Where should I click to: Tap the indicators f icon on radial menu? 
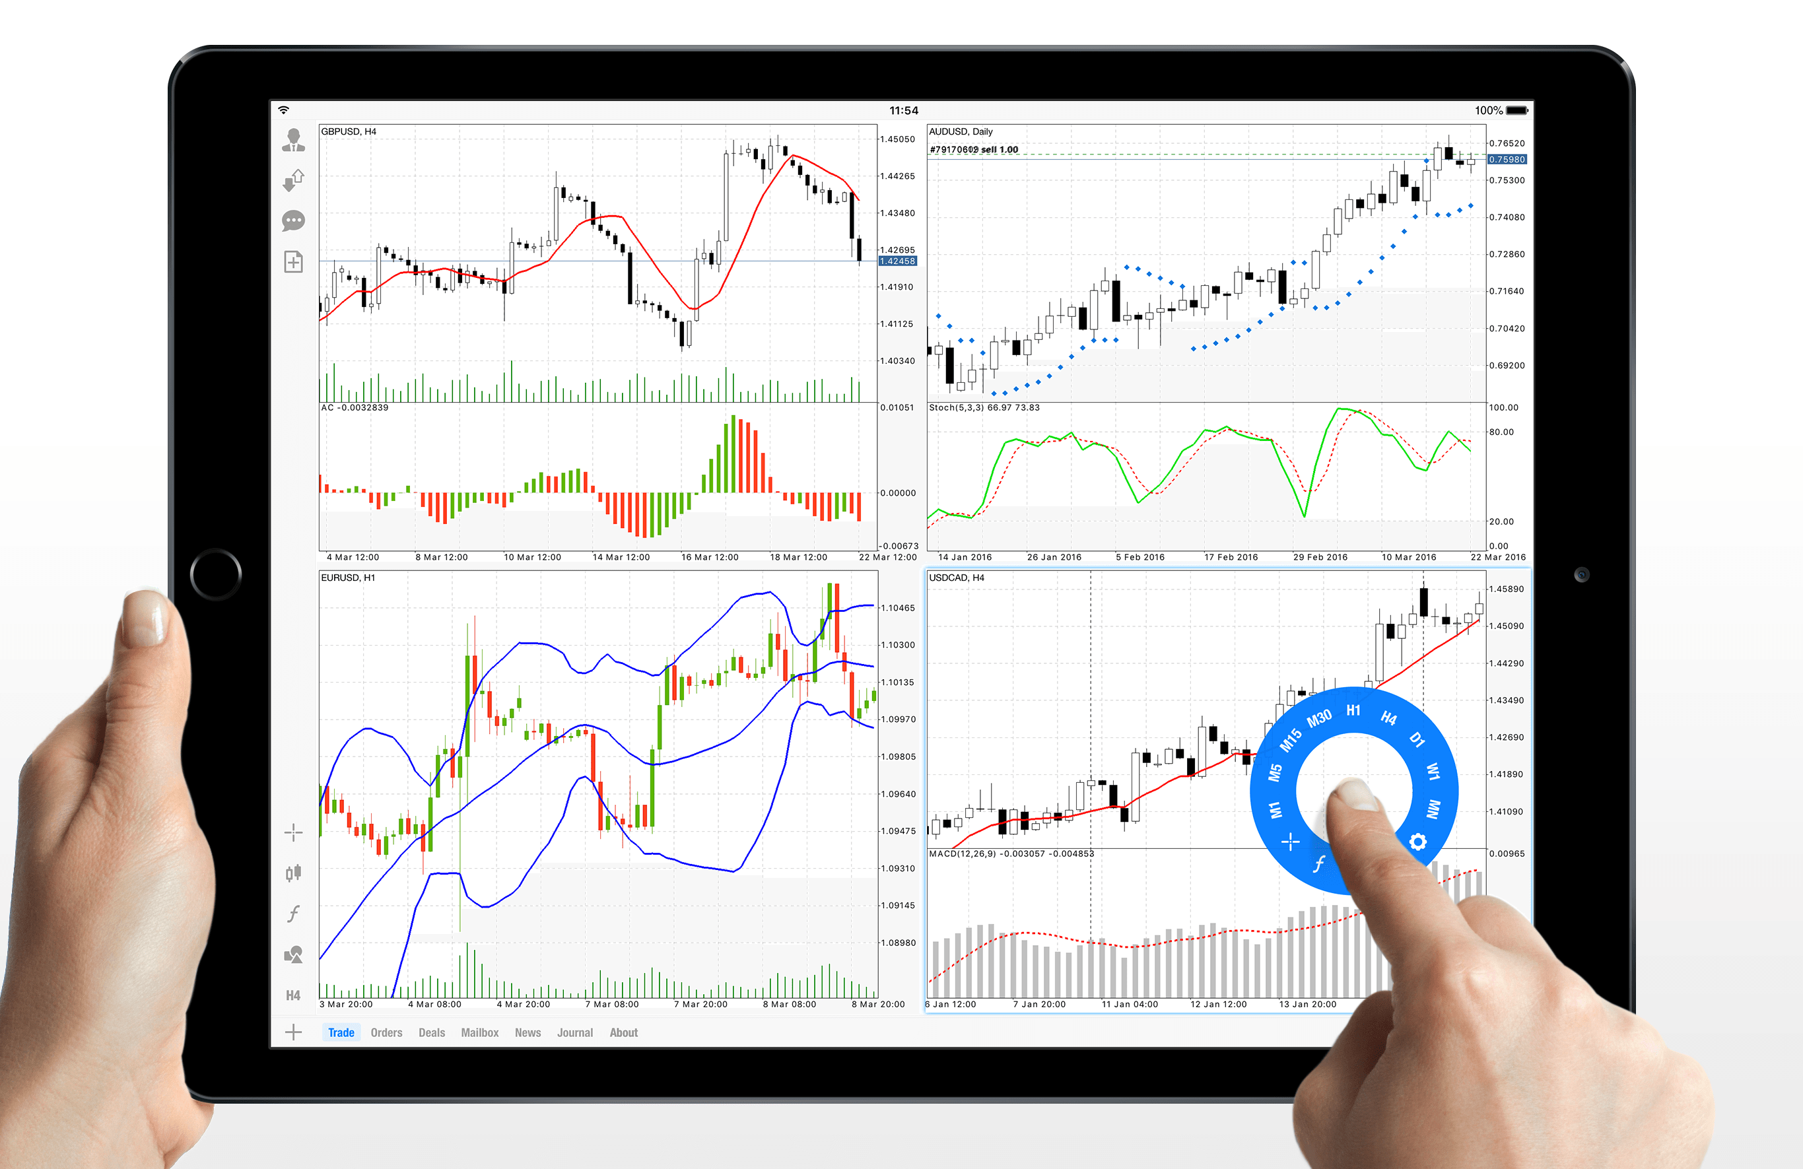[1319, 863]
